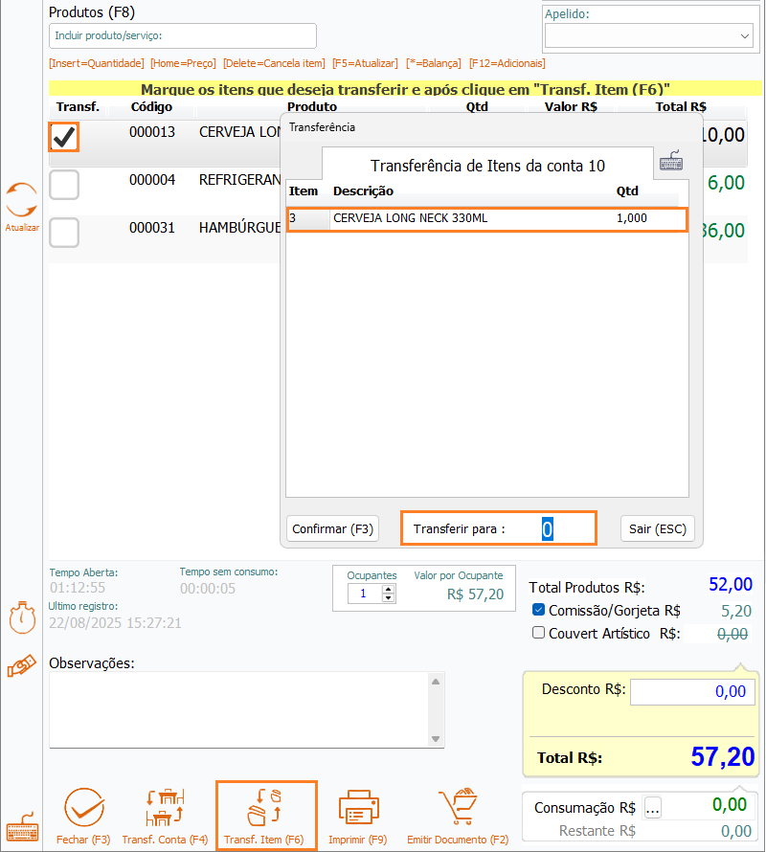Increase Ocupantes with the up arrow

coord(388,589)
